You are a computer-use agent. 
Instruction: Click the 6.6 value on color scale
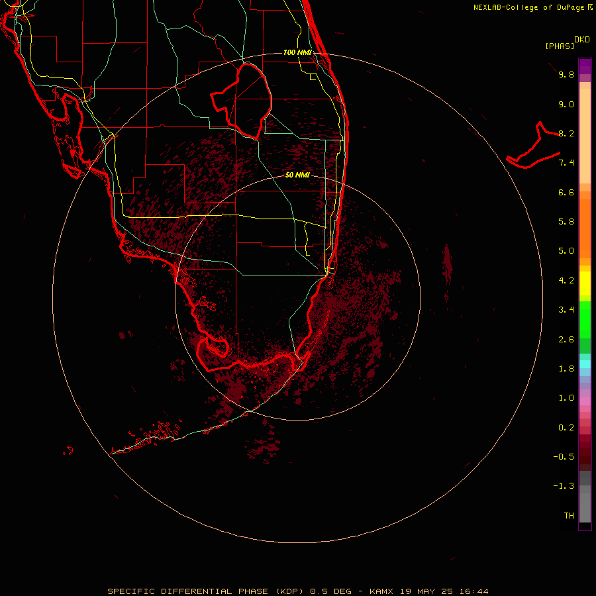566,192
